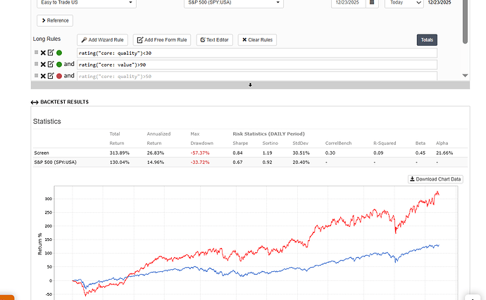Viewport: 486px width, 300px height.
Task: Click the rules panel vertical scrollbar
Action: point(465,22)
